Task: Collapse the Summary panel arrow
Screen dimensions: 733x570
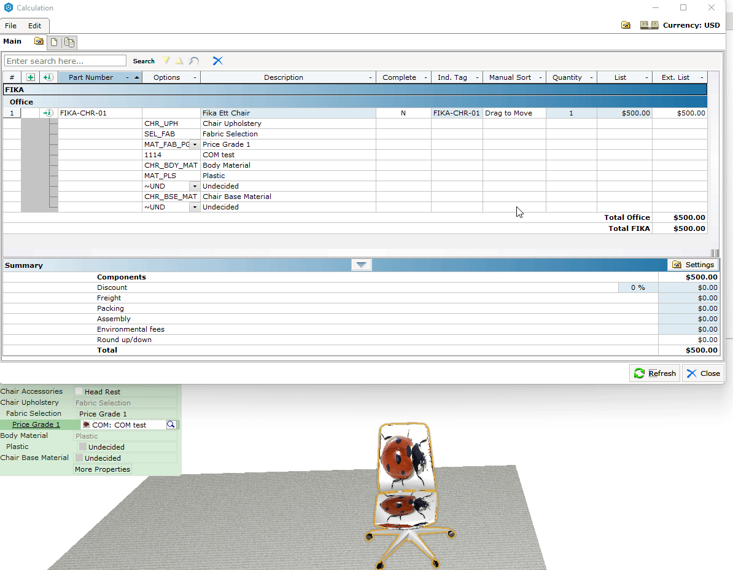Action: [362, 265]
